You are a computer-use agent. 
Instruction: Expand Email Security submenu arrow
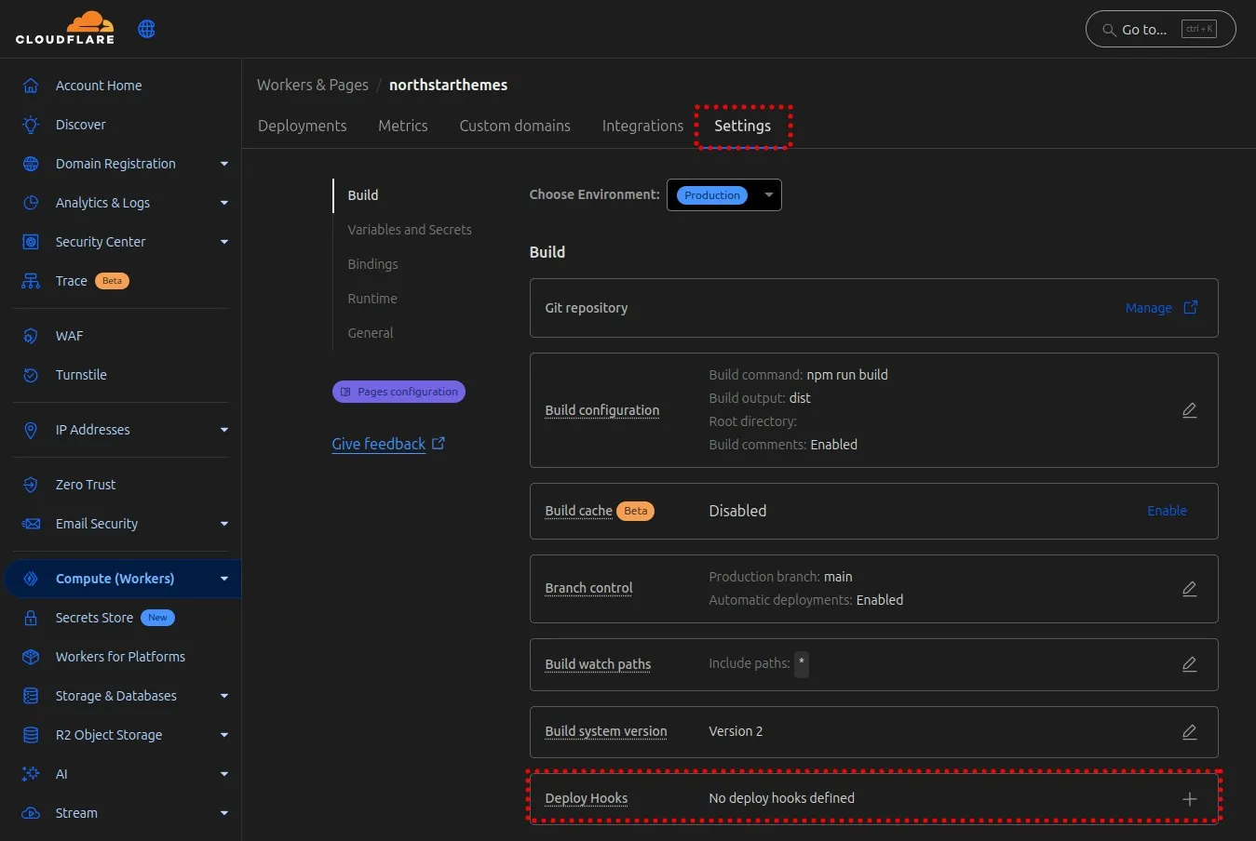(x=224, y=524)
